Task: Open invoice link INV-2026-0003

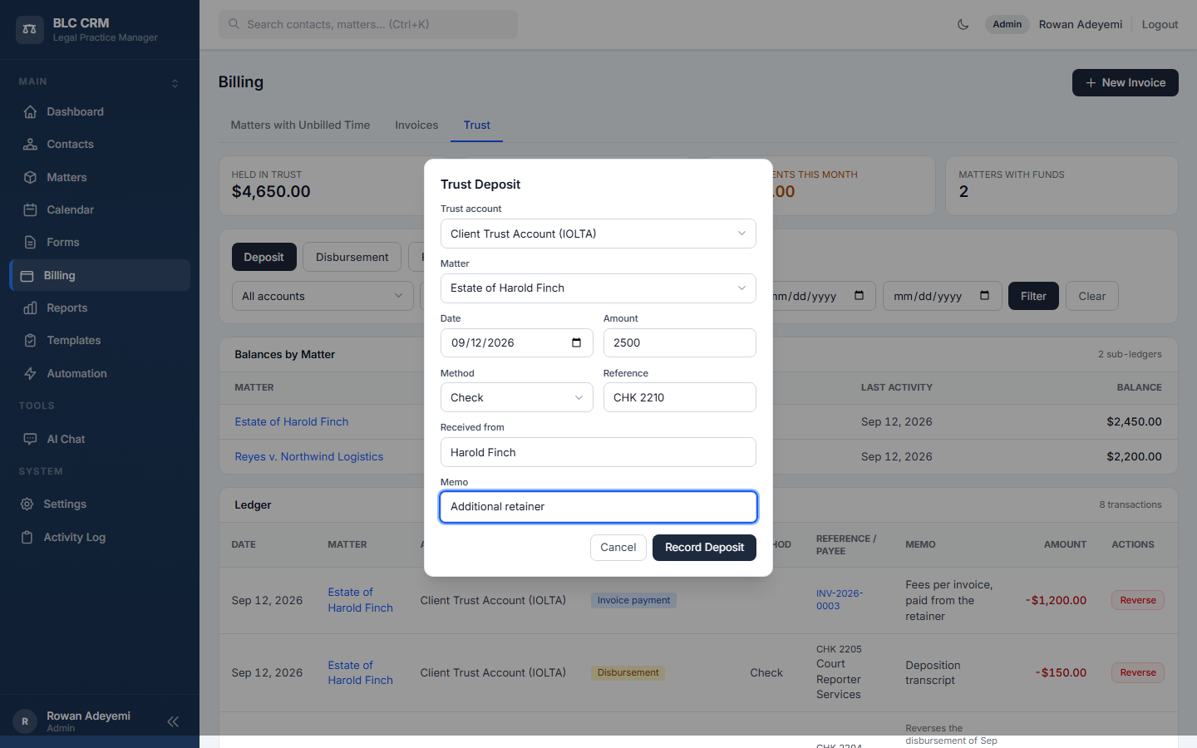Action: (x=840, y=599)
